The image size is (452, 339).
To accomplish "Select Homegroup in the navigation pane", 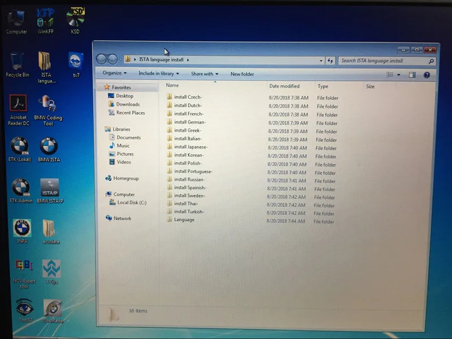I will (125, 179).
